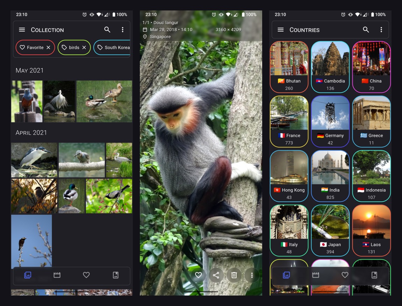This screenshot has height=306, width=402.
Task: Open the overflow menu in Collection screen
Action: coord(123,30)
